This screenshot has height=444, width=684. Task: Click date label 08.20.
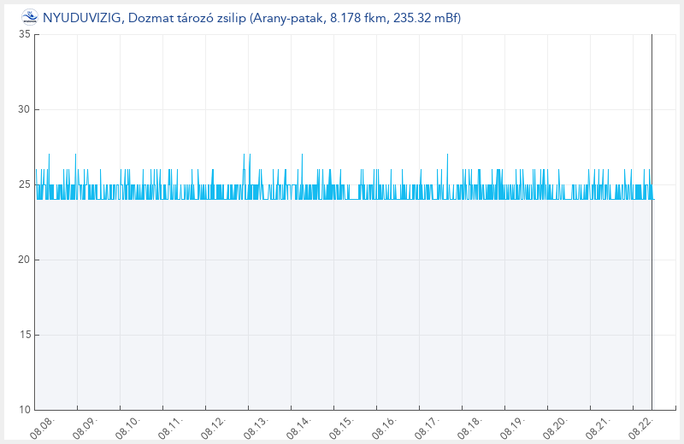[556, 428]
